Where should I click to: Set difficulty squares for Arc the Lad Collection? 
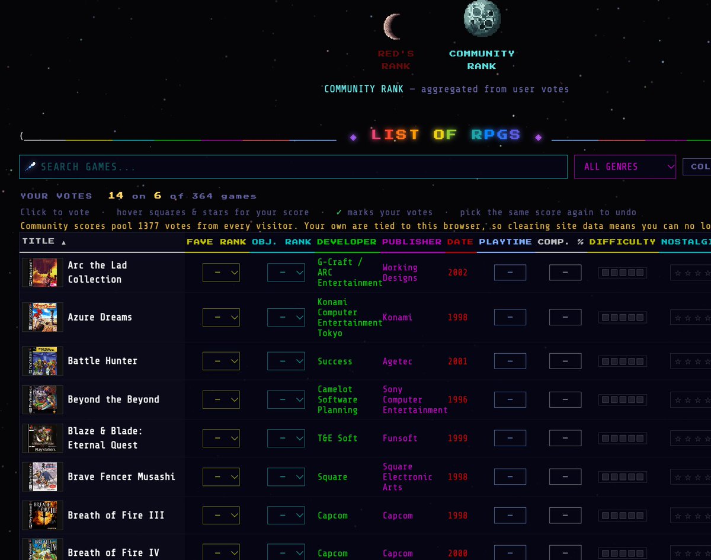(x=623, y=273)
